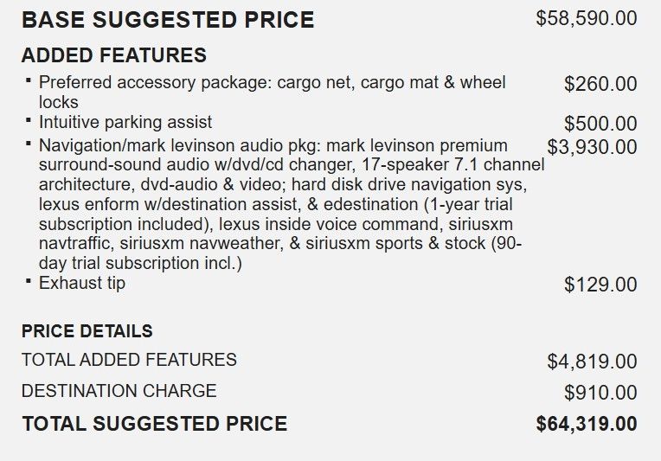Click the $500.00 parking assist price
Viewport: 661px width, 461px height.
[600, 124]
